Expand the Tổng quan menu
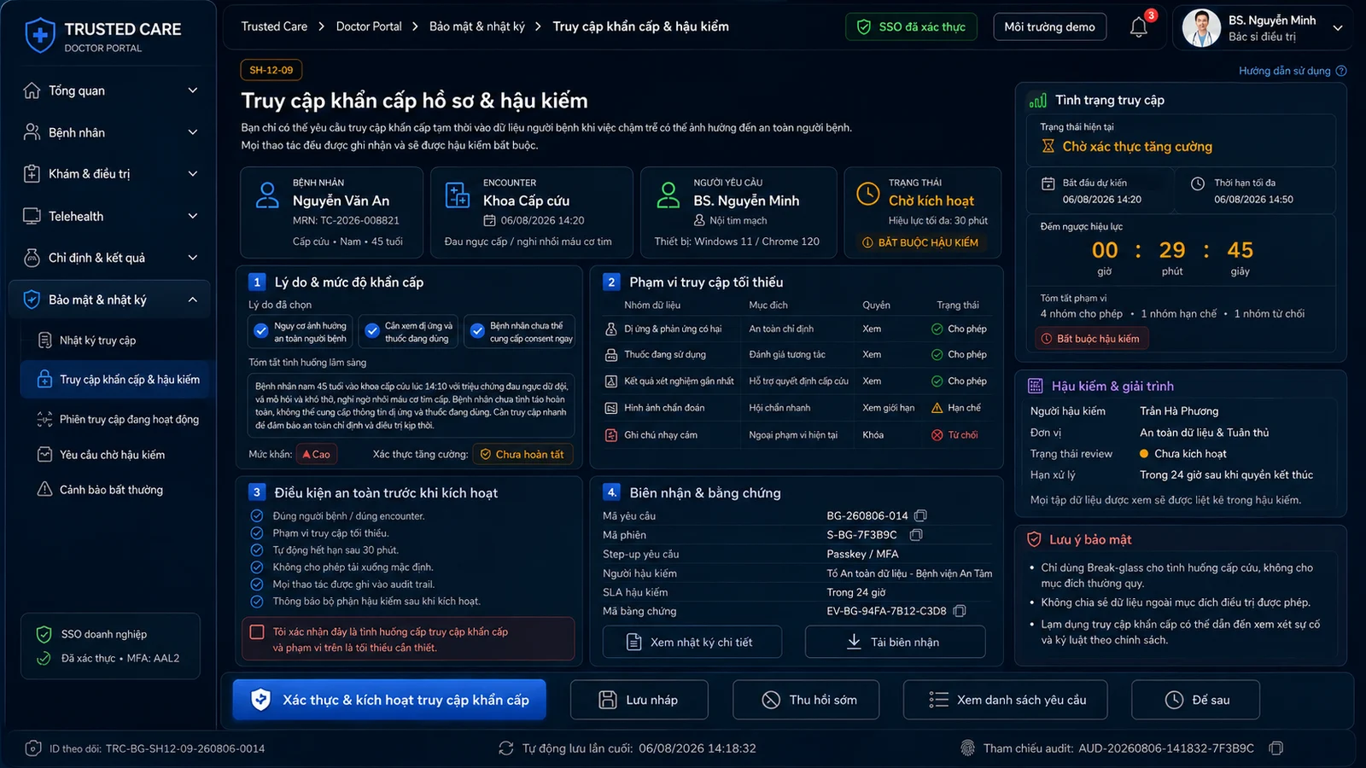Screen dimensions: 1366x768 pyautogui.click(x=109, y=90)
